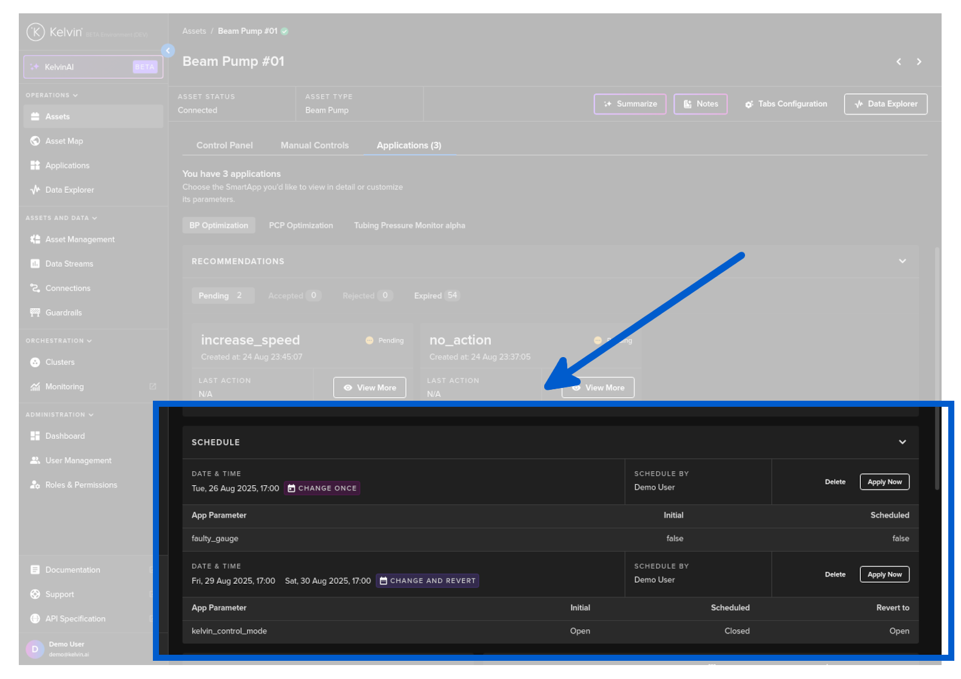Show Pending recommendations filter
961x679 pixels.
221,296
